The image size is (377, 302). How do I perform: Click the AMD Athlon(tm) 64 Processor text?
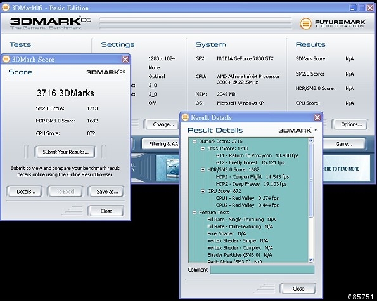(x=248, y=77)
